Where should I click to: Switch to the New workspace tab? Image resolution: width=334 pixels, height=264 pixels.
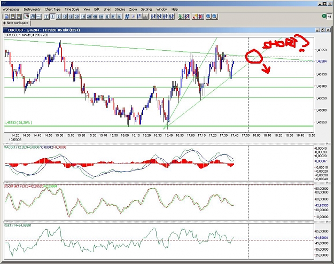[15, 23]
